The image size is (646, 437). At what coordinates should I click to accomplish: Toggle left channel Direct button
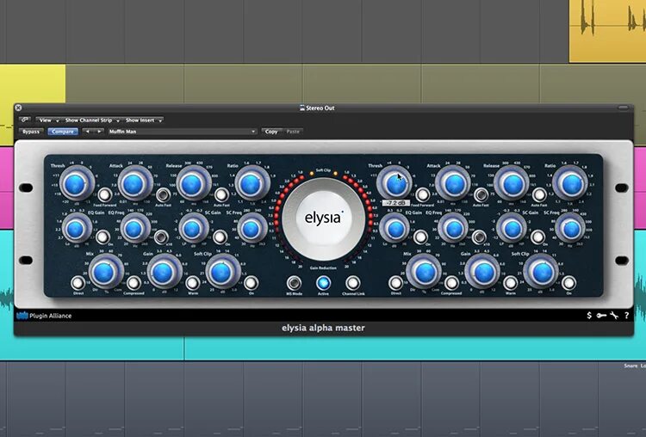[x=78, y=283]
